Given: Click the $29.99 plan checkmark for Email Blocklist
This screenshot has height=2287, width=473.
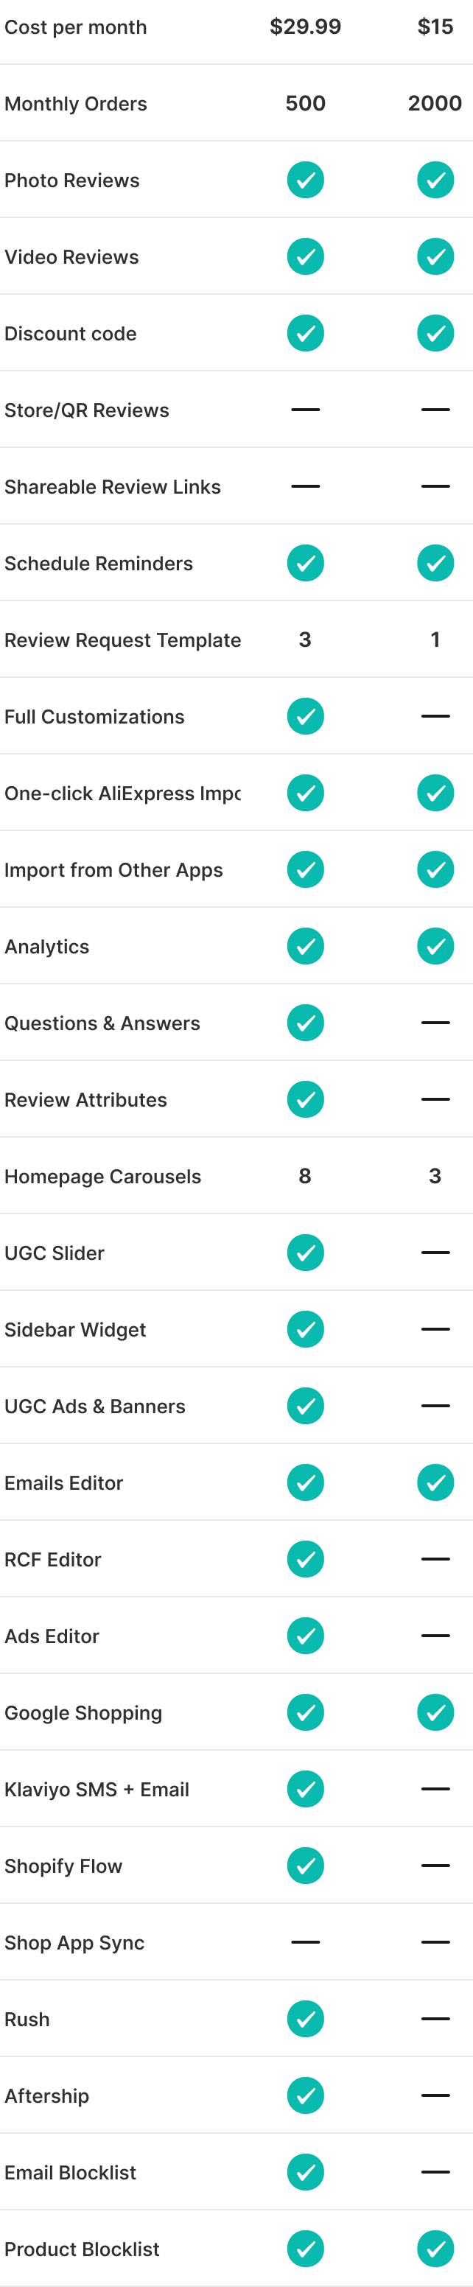Looking at the screenshot, I should click(x=305, y=2173).
